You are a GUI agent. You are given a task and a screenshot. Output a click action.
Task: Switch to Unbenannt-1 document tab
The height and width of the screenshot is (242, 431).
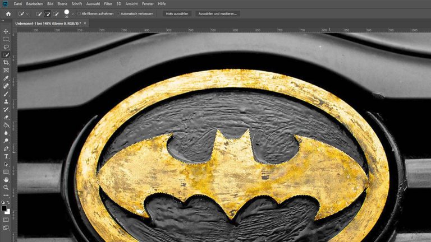coord(47,23)
